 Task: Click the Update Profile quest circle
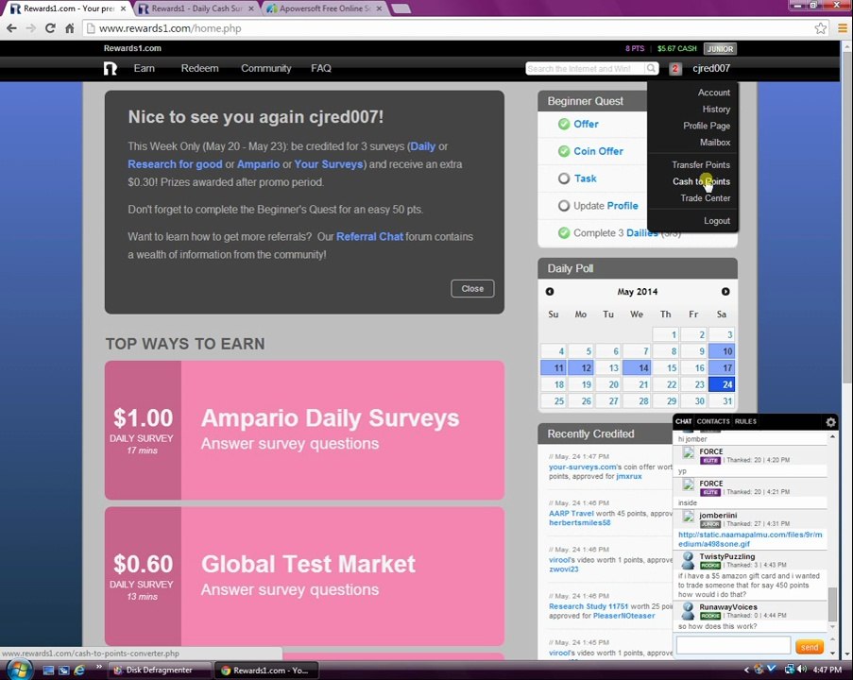pos(564,206)
